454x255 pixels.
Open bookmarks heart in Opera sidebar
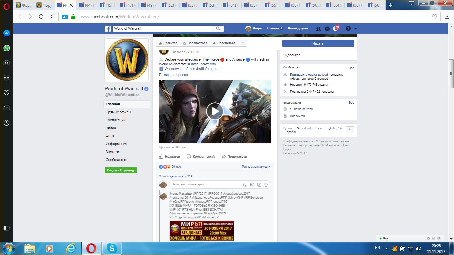coord(6,93)
